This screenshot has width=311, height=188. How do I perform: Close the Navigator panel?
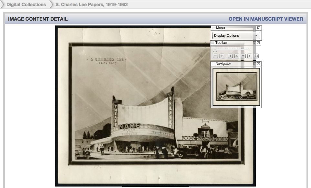coord(258,64)
